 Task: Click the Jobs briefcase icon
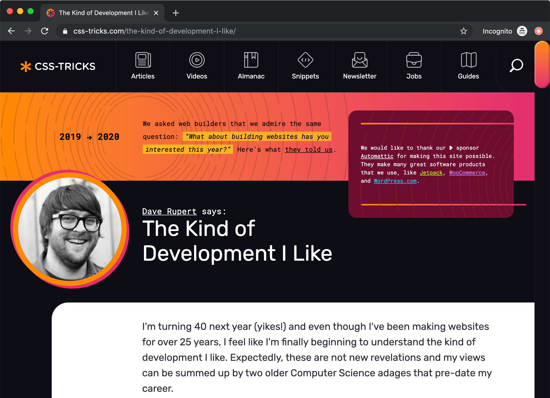point(414,60)
